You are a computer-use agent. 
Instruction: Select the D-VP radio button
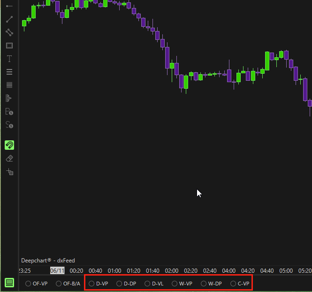tap(91, 284)
